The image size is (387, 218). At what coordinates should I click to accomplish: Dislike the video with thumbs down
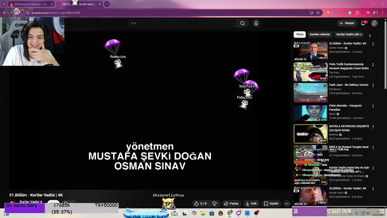coord(215,203)
